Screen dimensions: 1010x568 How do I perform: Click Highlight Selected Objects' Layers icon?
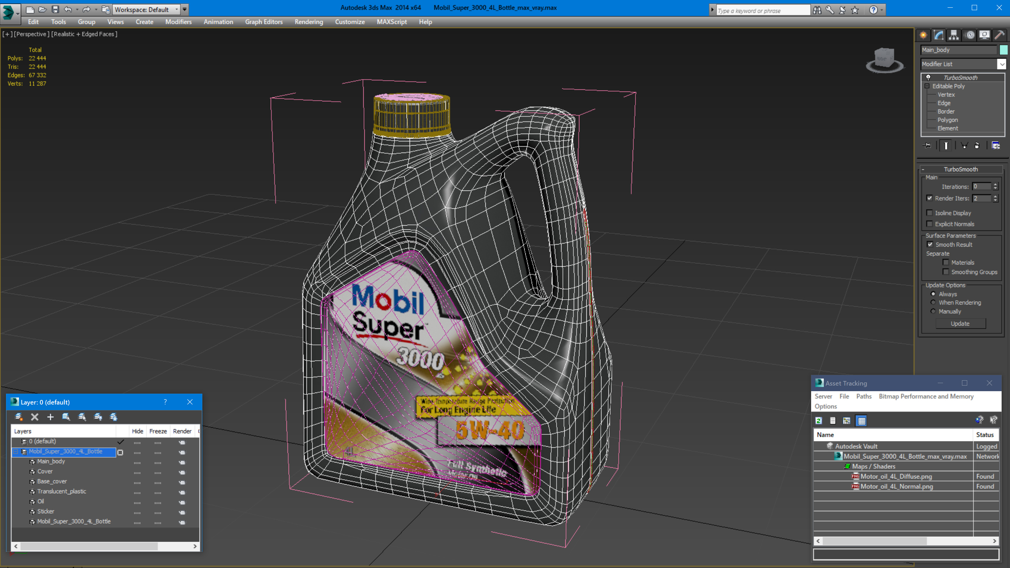coord(82,417)
